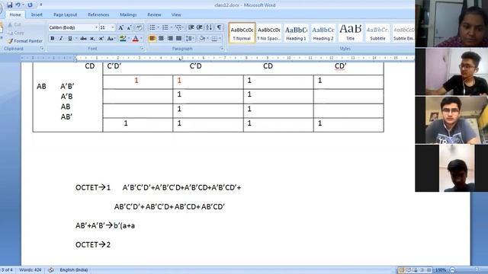Apply the No Spacing style
488x274 pixels.
pyautogui.click(x=269, y=33)
